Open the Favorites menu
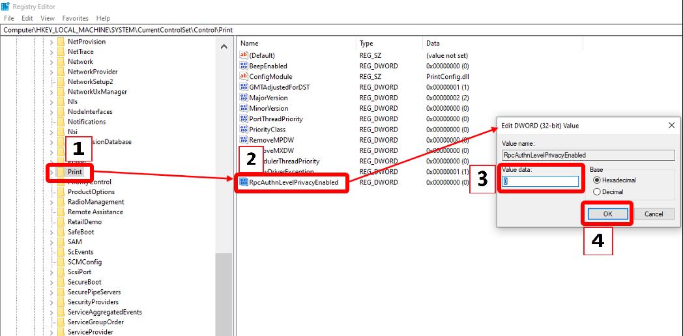The height and width of the screenshot is (336, 683). pyautogui.click(x=76, y=18)
